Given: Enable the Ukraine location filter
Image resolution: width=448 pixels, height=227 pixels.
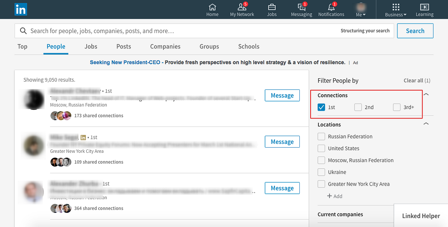Looking at the screenshot, I should point(321,172).
